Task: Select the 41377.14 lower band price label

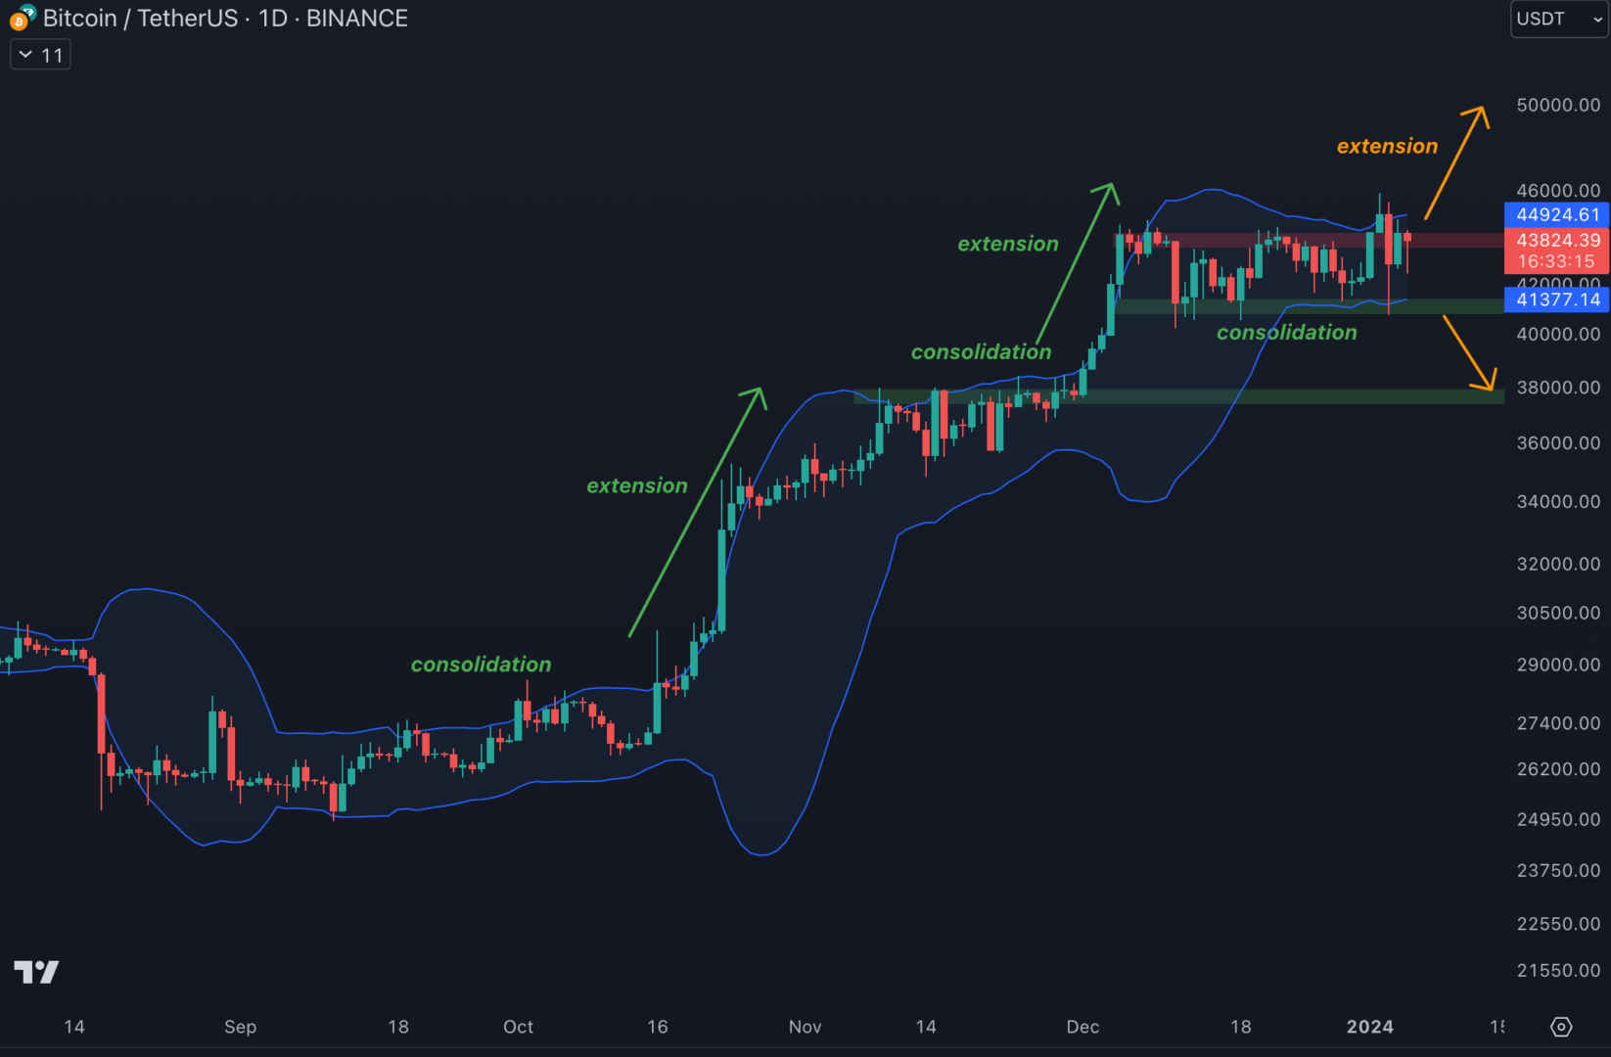Action: pos(1556,299)
